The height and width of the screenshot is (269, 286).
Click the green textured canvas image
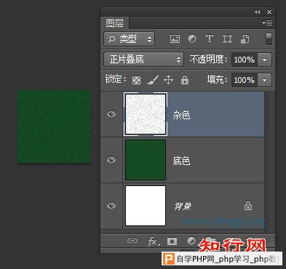pos(54,127)
